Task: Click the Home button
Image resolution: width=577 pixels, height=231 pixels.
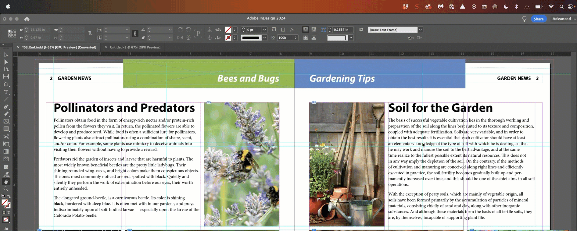Action: 27,19
